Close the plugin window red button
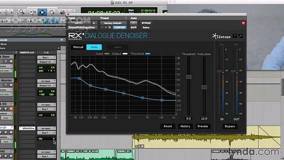Screen dimensions: 284x160 click(68, 14)
